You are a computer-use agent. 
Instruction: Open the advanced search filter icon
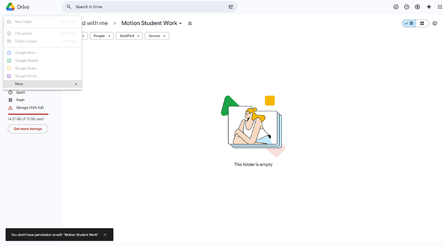coord(230,7)
